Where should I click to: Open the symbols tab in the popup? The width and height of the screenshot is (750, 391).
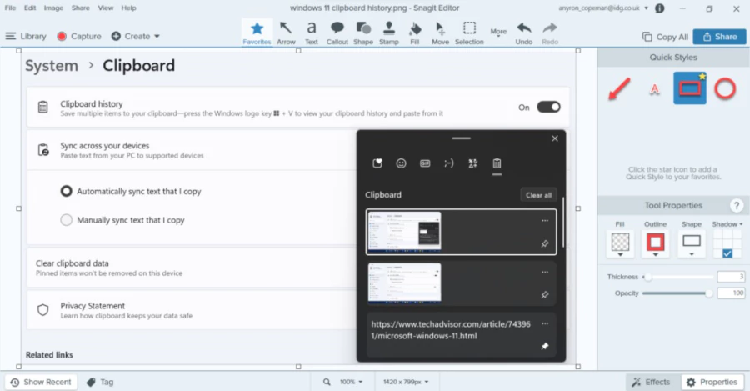472,163
